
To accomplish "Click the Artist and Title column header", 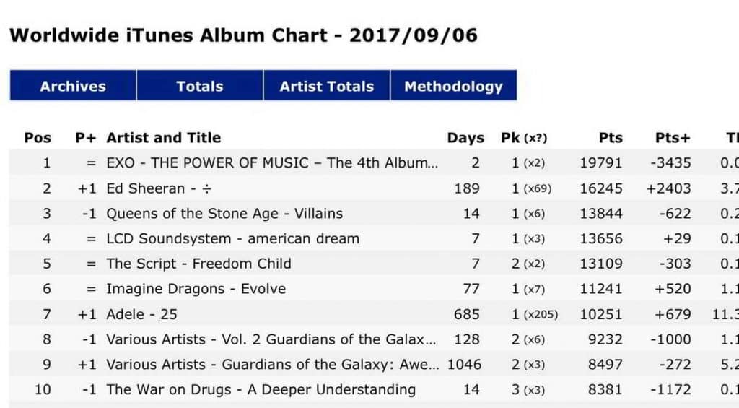I will 164,137.
